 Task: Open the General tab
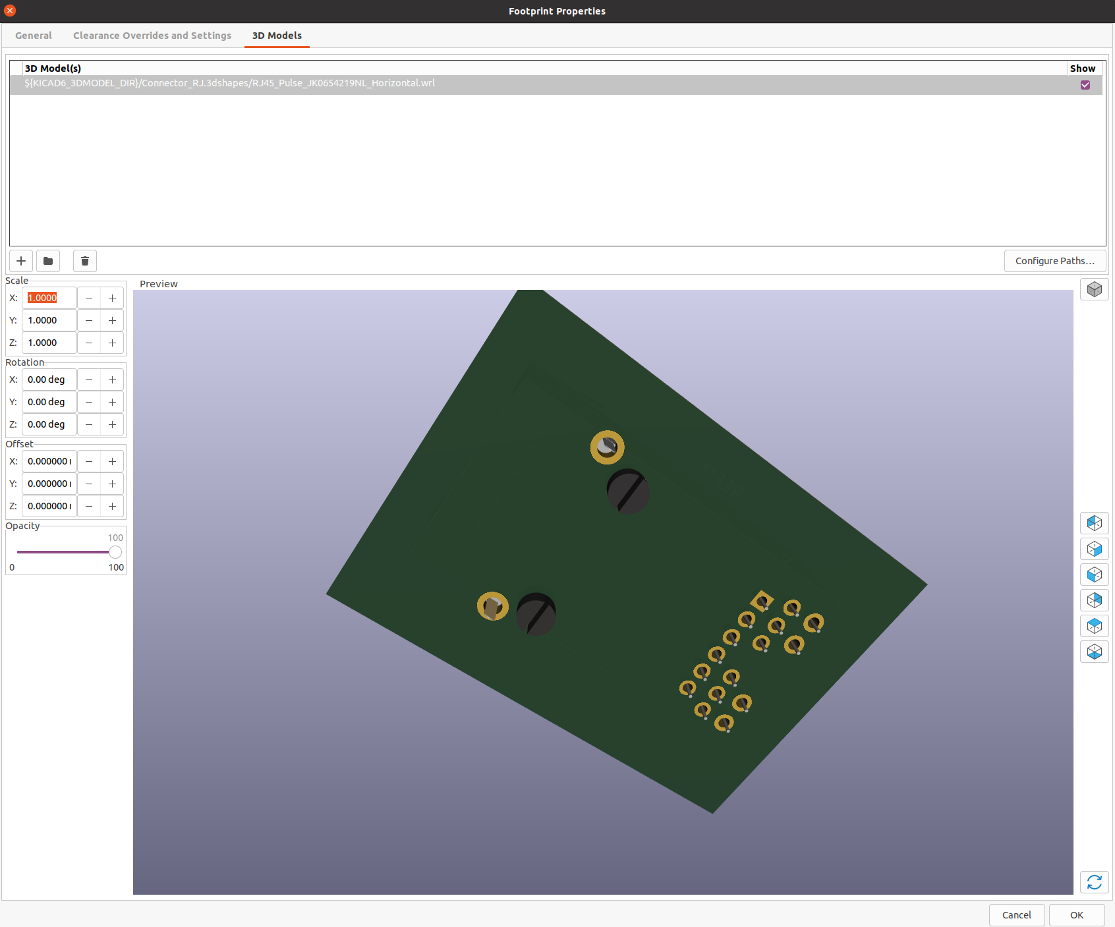pos(34,36)
